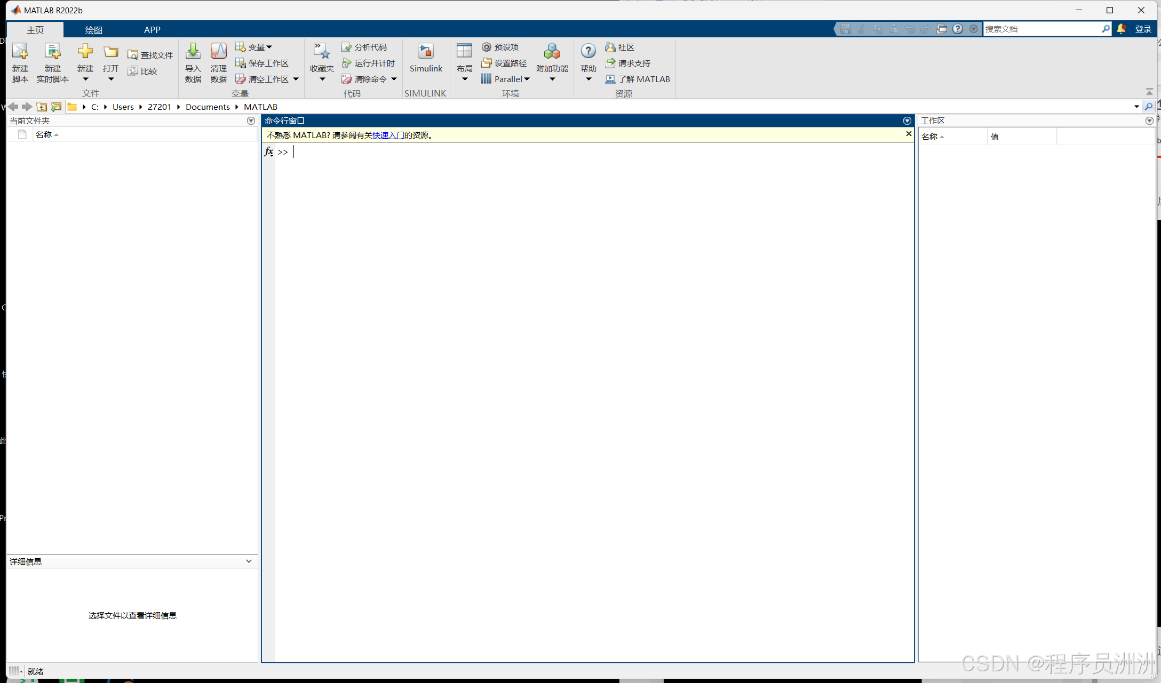Click the yellow plus New (新建) icon

tap(85, 51)
